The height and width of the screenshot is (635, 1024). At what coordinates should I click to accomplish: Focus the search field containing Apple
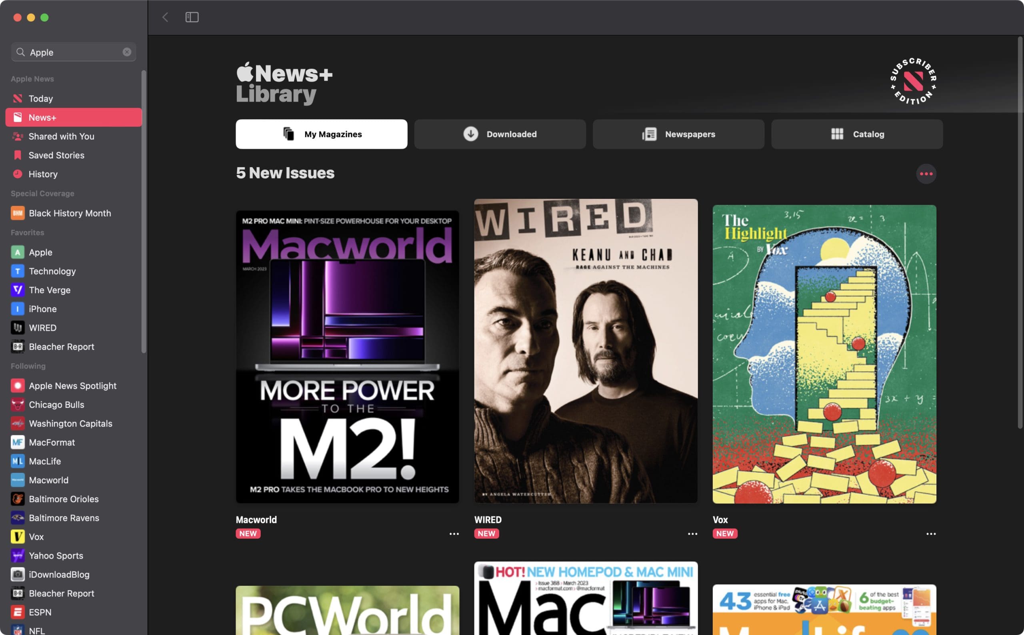pos(74,52)
